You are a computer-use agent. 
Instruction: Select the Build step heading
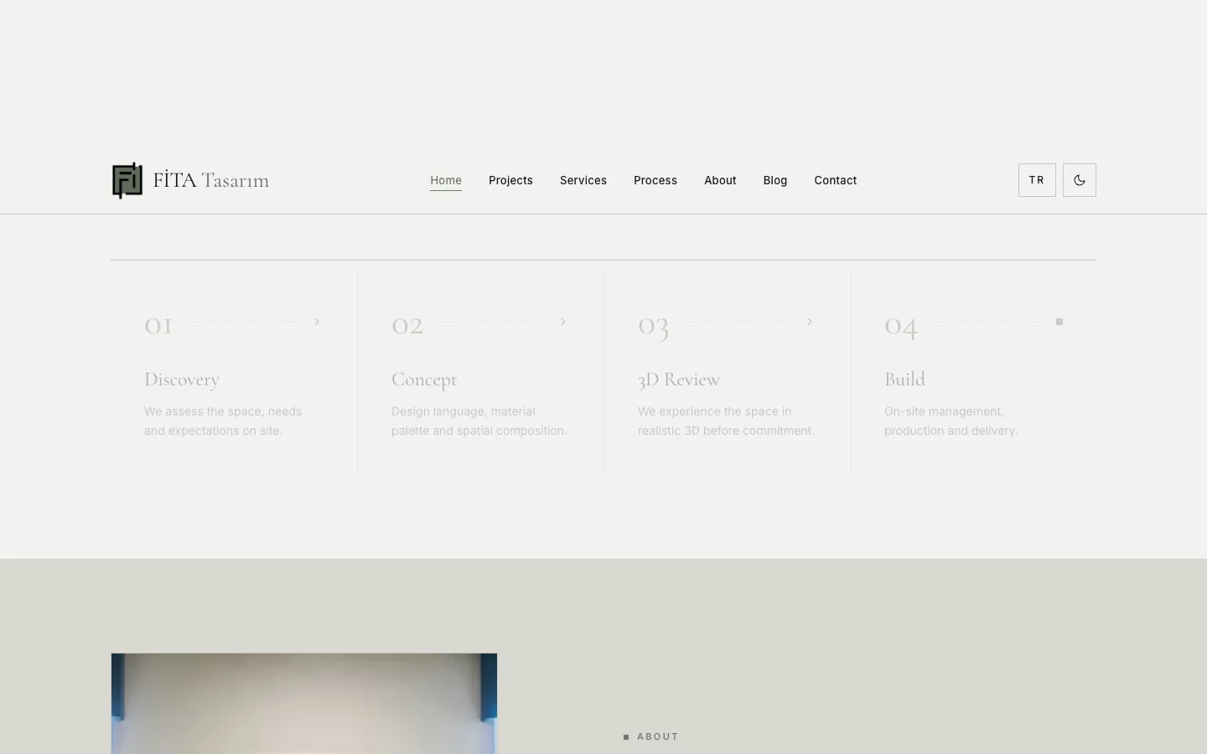pyautogui.click(x=905, y=380)
